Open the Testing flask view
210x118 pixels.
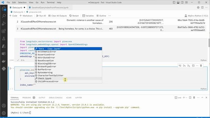click(x=4, y=39)
